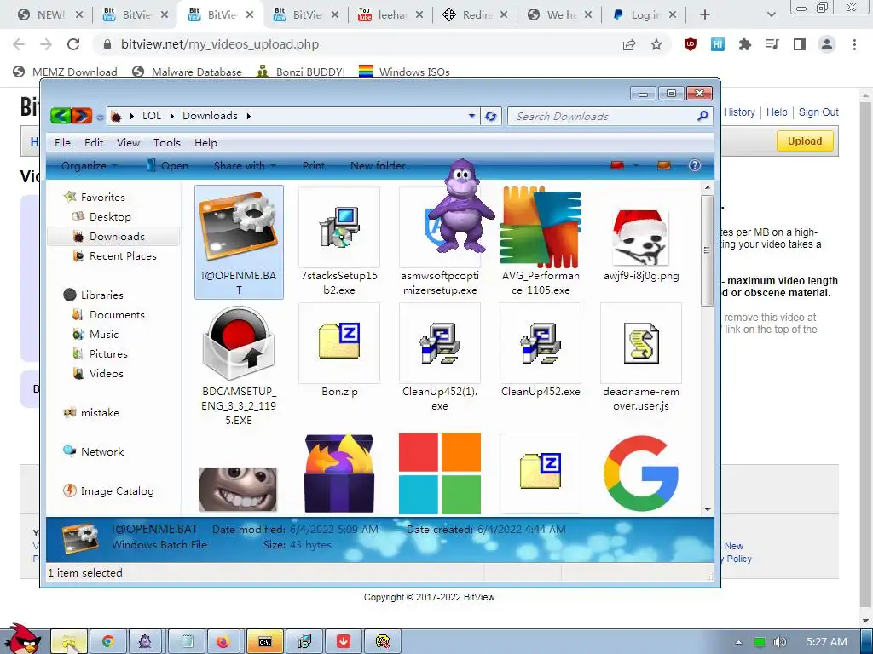
Task: Open the change view dropdown arrow
Action: point(635,165)
